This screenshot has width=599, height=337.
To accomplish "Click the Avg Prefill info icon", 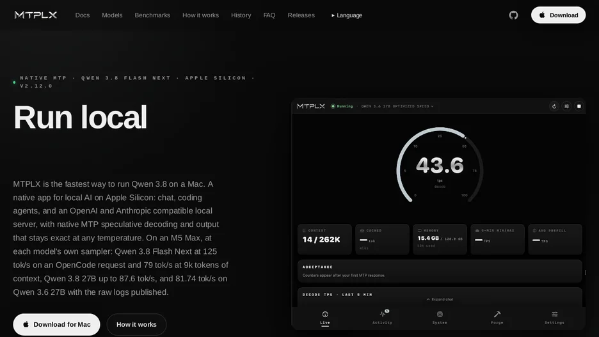I will point(534,230).
